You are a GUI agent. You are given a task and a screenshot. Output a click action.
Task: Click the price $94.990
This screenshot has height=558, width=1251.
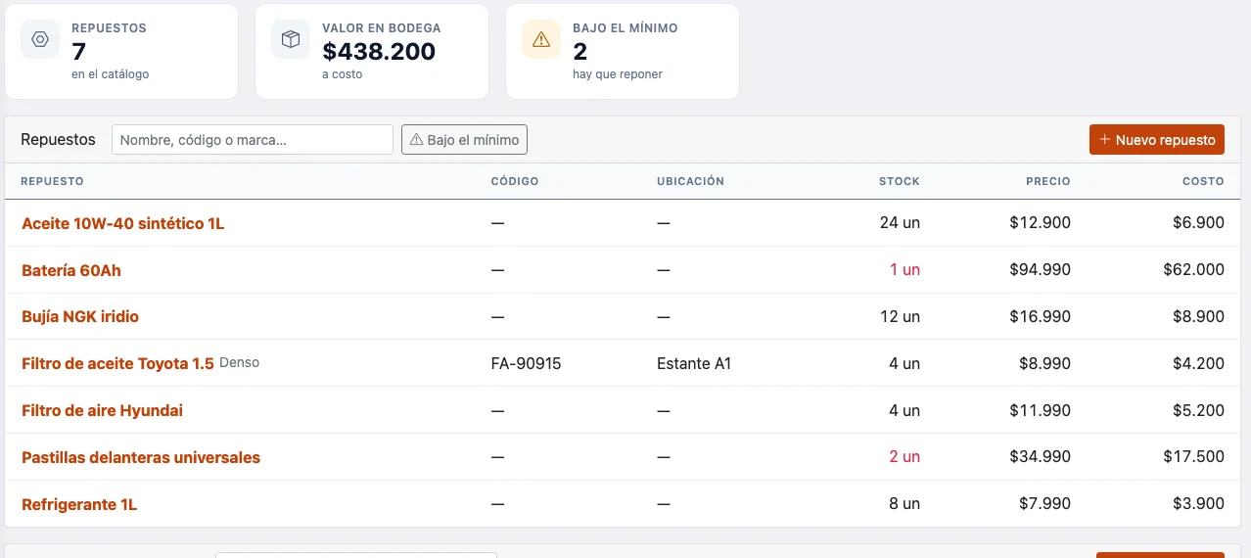click(1040, 269)
